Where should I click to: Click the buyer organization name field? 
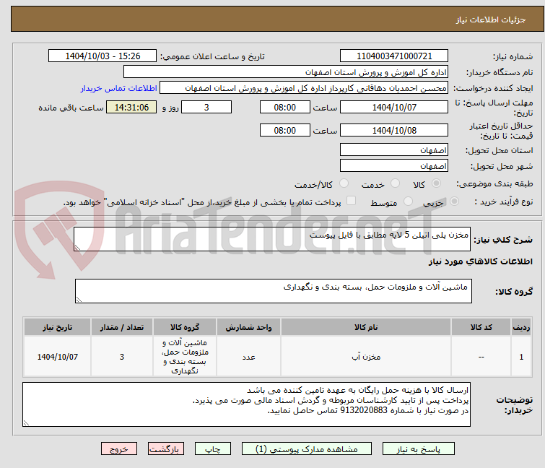click(x=286, y=72)
